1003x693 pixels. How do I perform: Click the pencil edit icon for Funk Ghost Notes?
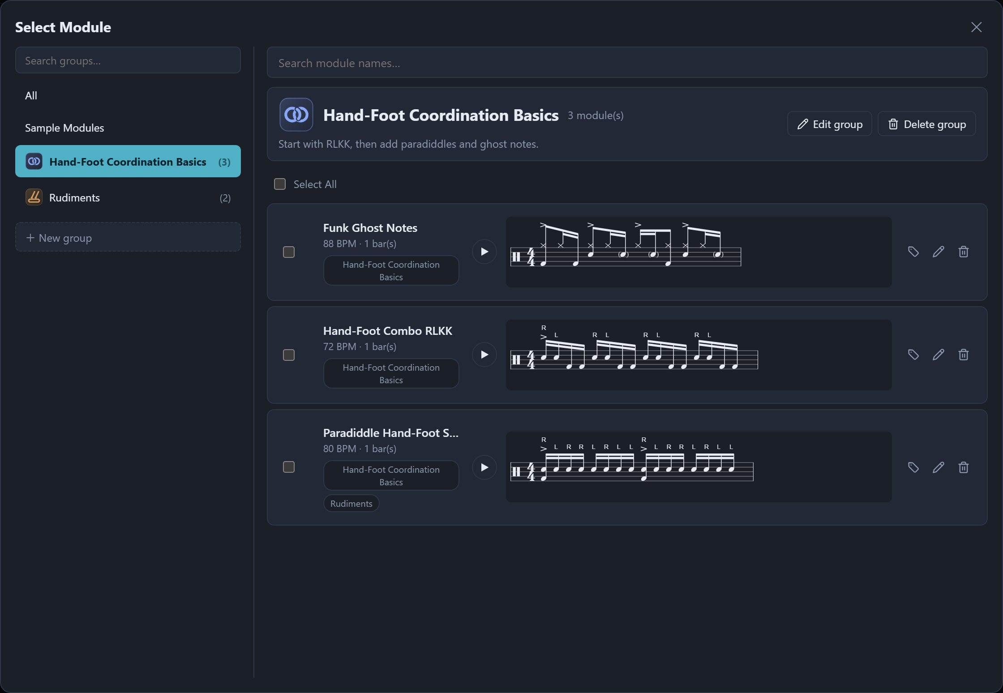tap(938, 252)
